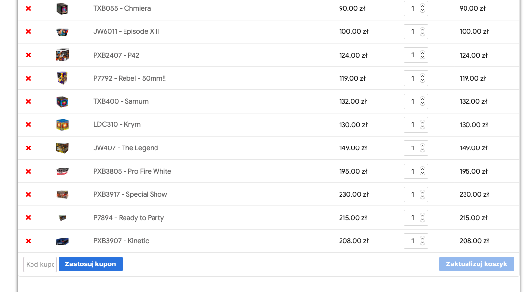Delete LDC310 - Krym from cart

click(28, 125)
